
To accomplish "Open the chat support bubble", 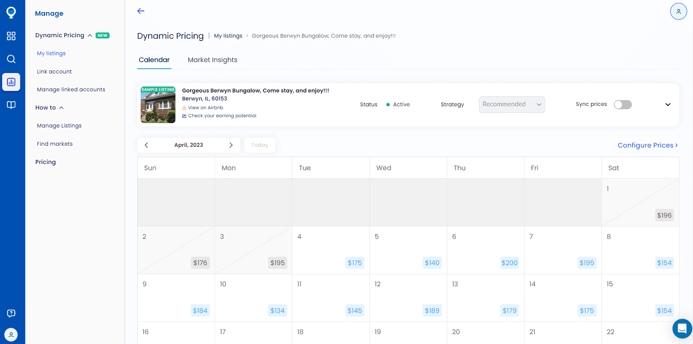I will point(682,328).
